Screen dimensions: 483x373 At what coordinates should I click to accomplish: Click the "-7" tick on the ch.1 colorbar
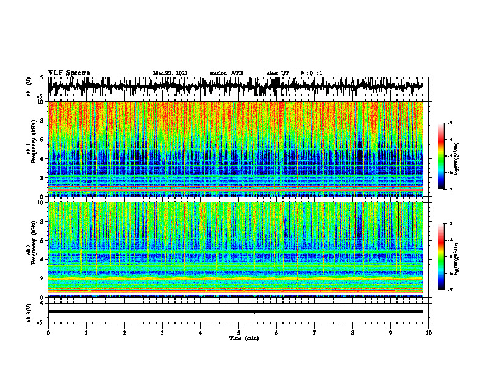click(x=449, y=189)
